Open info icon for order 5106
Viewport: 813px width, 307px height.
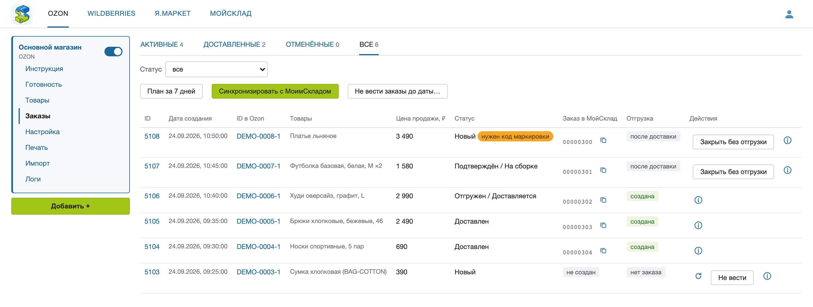(698, 200)
